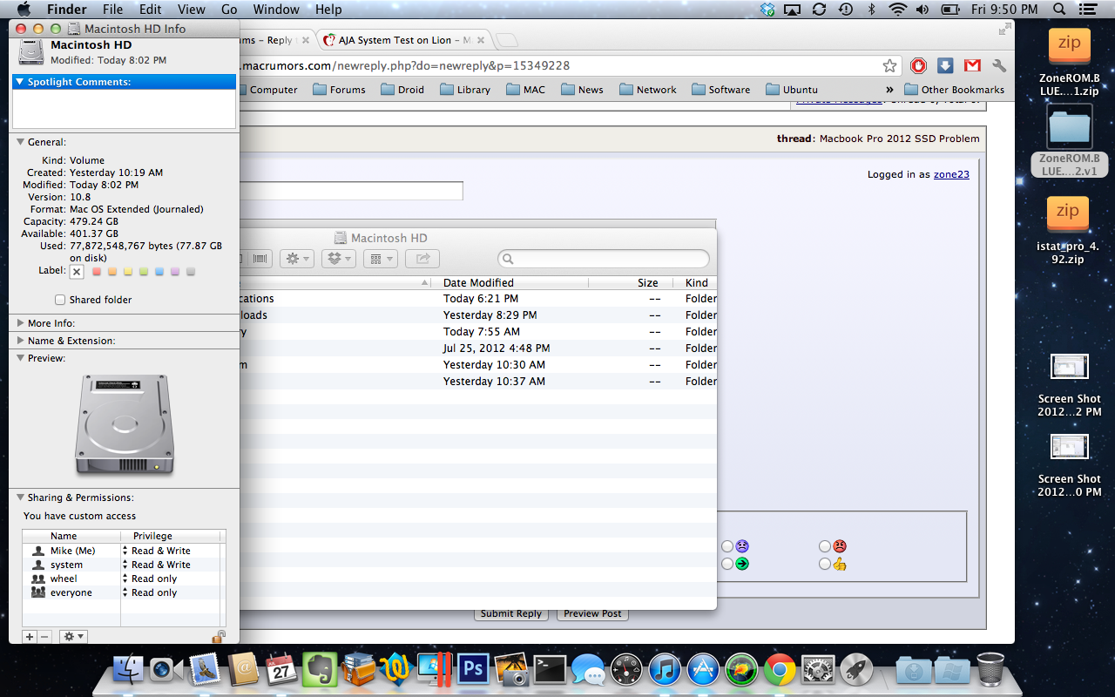This screenshot has height=697, width=1115.
Task: Open the Arrange dropdown in Finder window toolbar
Action: tap(380, 259)
